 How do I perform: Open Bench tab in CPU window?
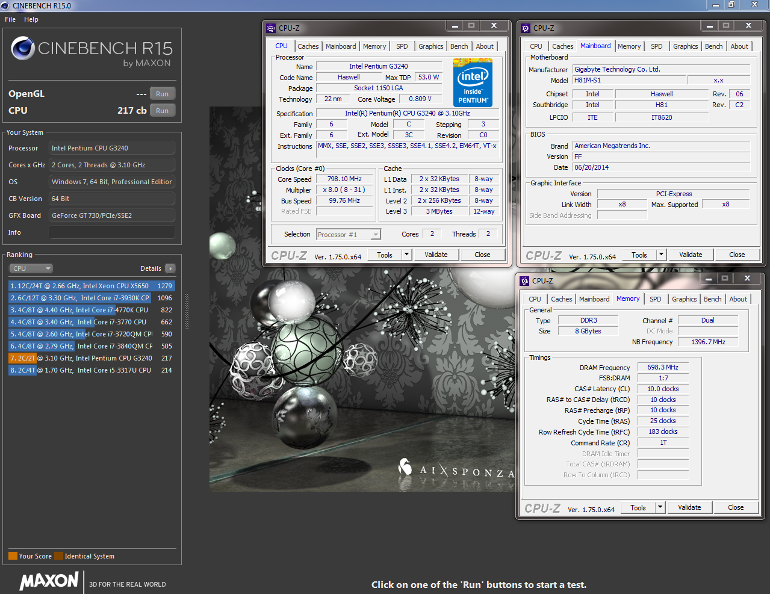[x=459, y=46]
